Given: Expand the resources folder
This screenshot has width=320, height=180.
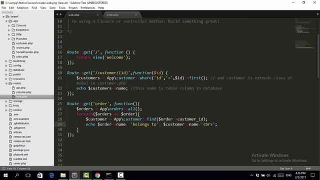Looking at the screenshot, I should point(6,79).
